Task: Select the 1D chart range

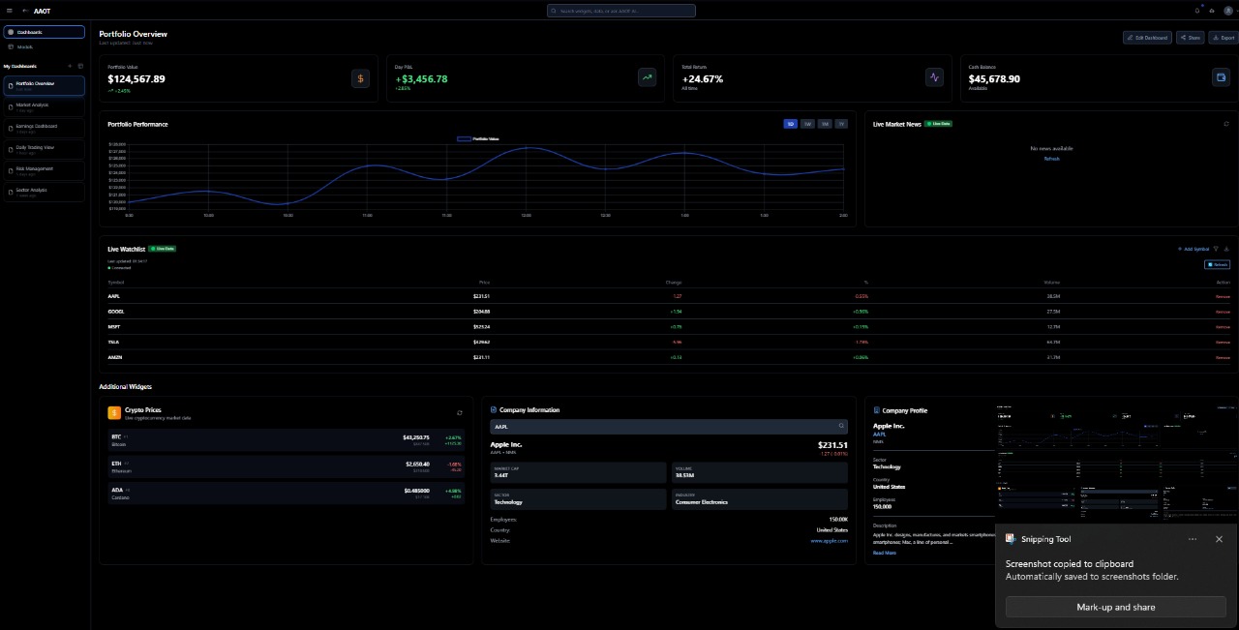Action: (x=791, y=124)
